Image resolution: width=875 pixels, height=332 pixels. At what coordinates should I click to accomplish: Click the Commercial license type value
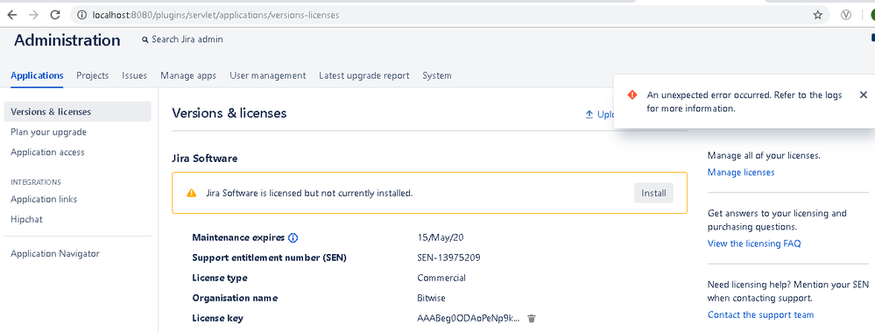(x=441, y=278)
